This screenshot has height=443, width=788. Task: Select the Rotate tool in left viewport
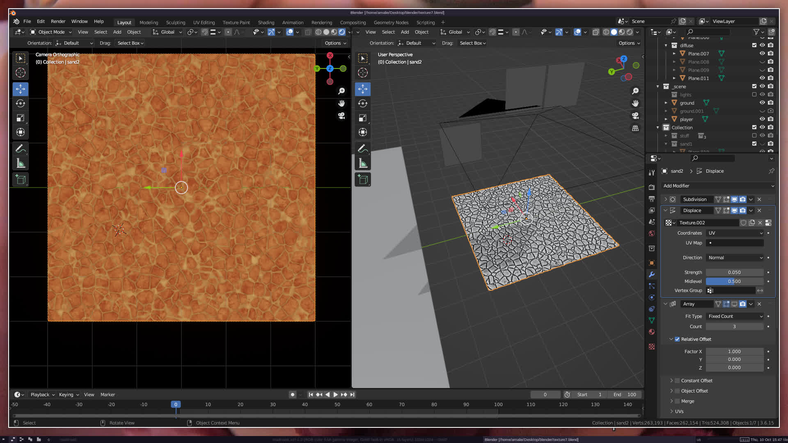pos(21,103)
